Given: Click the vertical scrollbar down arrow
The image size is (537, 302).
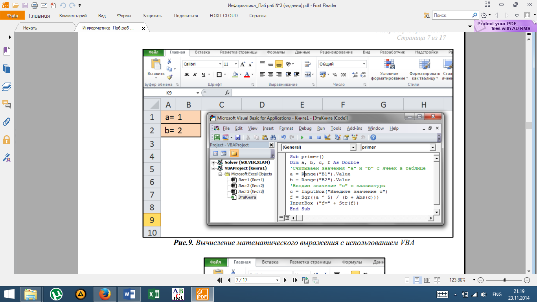Looking at the screenshot, I should point(529,271).
